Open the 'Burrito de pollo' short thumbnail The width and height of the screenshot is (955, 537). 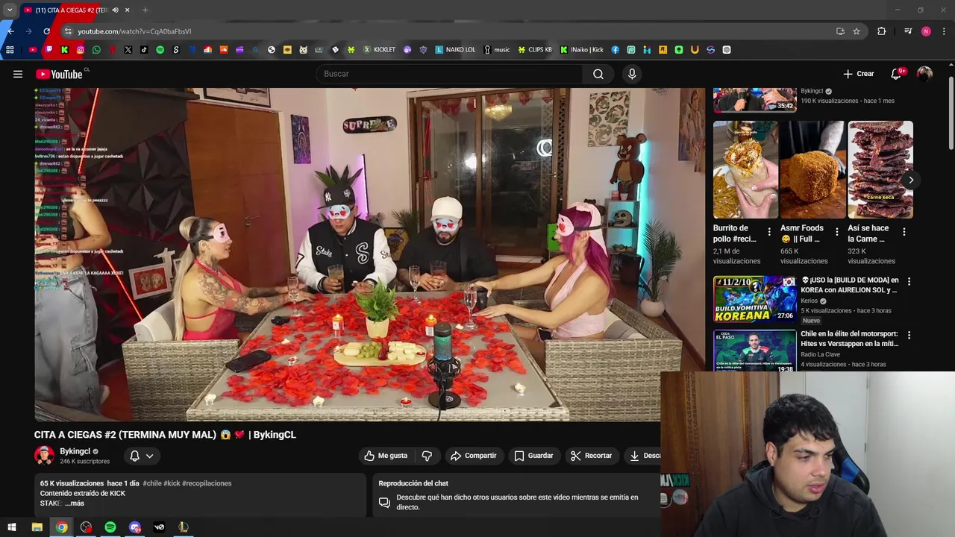745,169
